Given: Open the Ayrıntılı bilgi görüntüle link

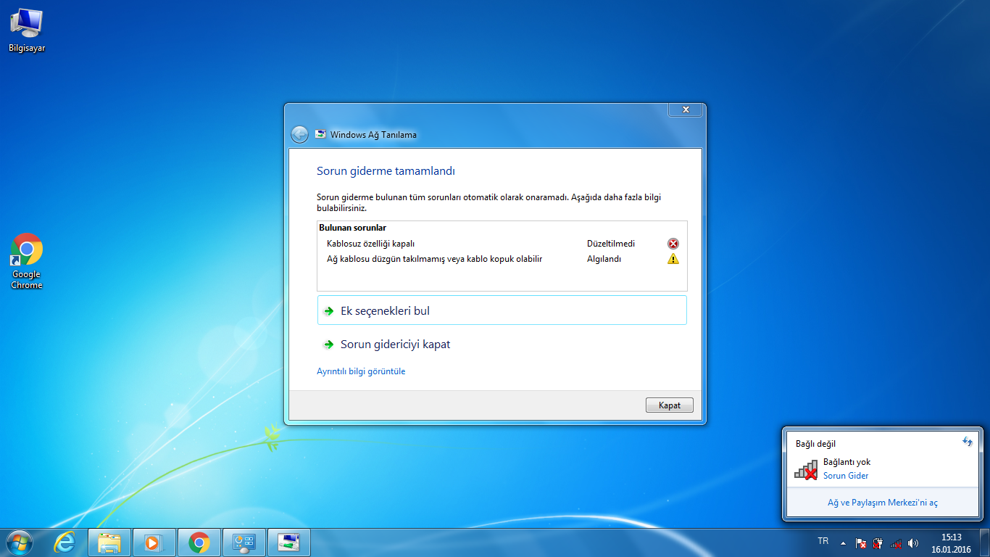Looking at the screenshot, I should tap(361, 371).
